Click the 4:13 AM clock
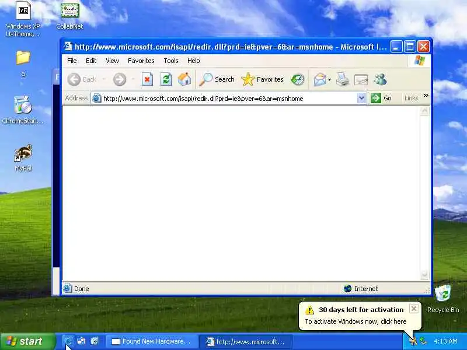The height and width of the screenshot is (350, 467). [445, 341]
